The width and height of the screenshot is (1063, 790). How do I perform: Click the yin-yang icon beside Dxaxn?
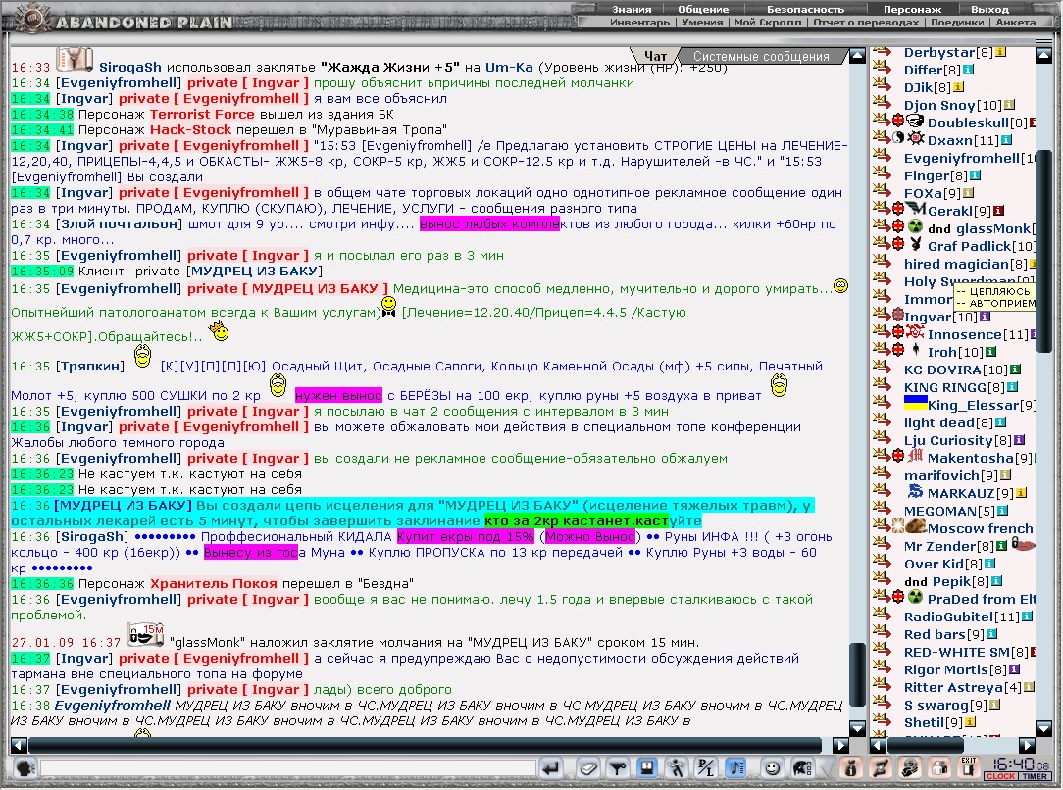[x=898, y=139]
